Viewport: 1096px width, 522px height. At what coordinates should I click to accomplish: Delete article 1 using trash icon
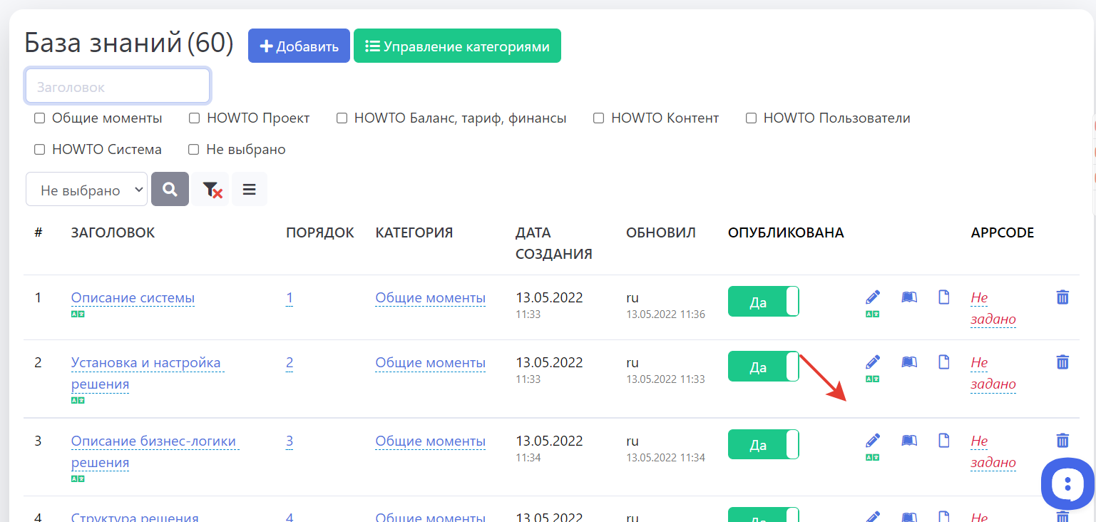[x=1062, y=297]
